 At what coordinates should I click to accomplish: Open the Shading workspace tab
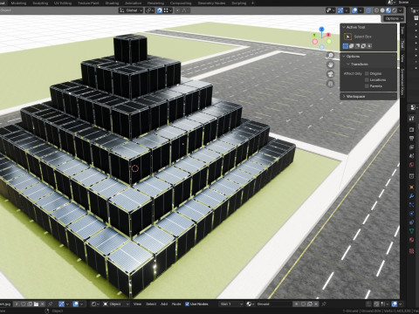(112, 3)
